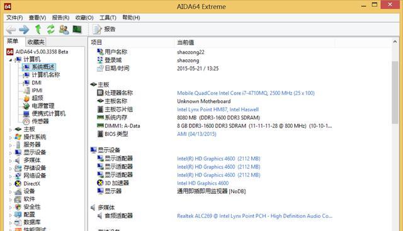The image size is (403, 231).
Task: Click the 数据库 tree icon
Action: coord(18,222)
